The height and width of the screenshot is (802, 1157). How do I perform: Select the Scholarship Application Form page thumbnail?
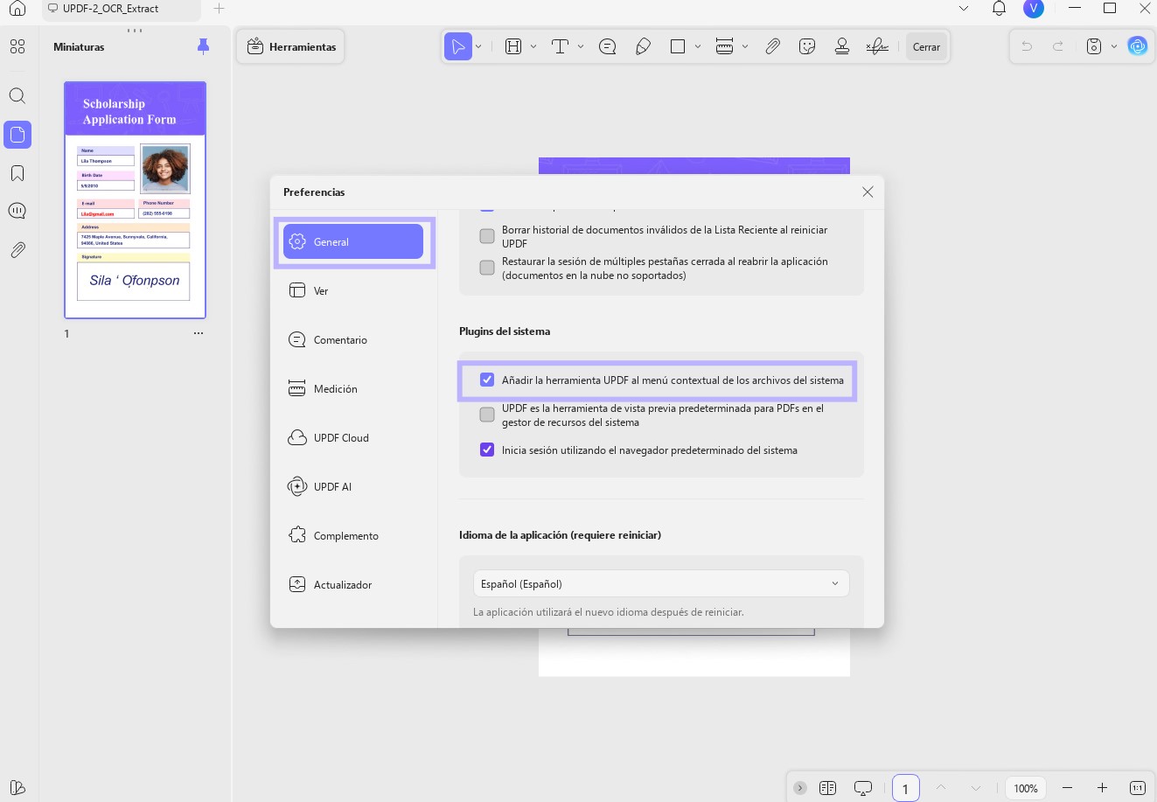(135, 200)
